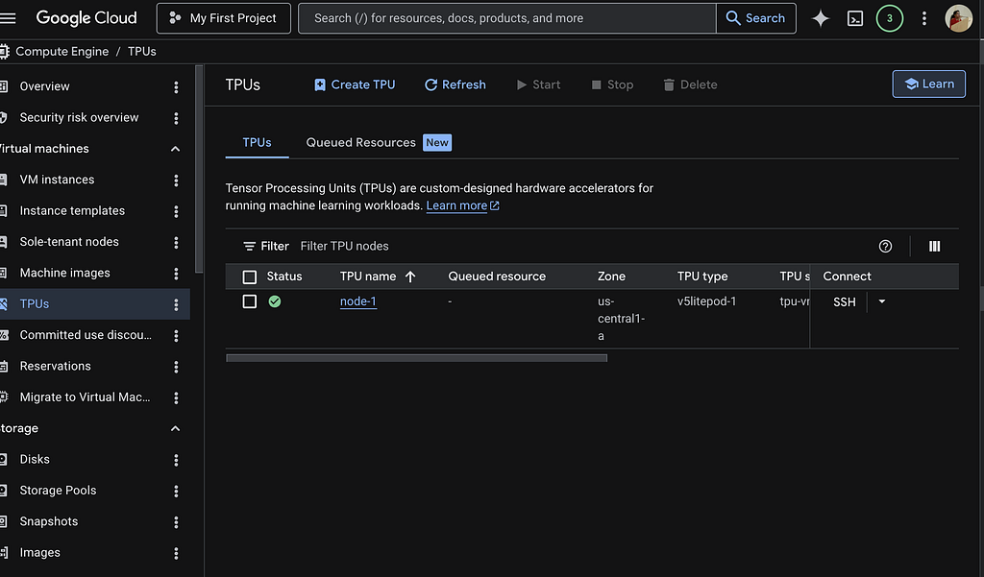
Task: Click the Start toolbar button
Action: click(538, 84)
